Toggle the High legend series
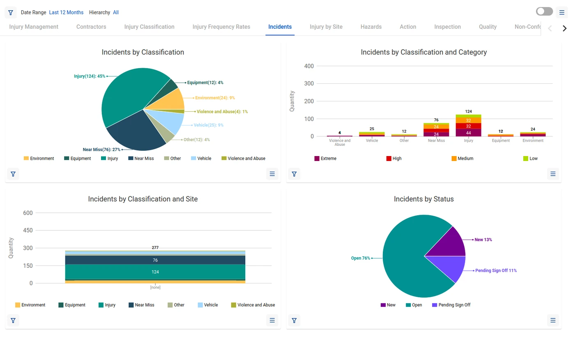Screen dimensions: 575x338 click(x=394, y=159)
